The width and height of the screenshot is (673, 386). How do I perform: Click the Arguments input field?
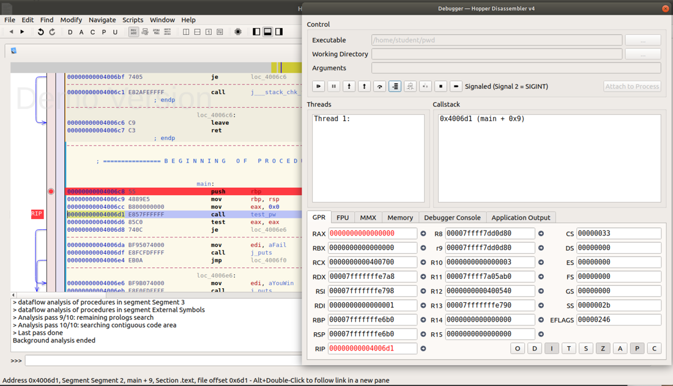516,68
